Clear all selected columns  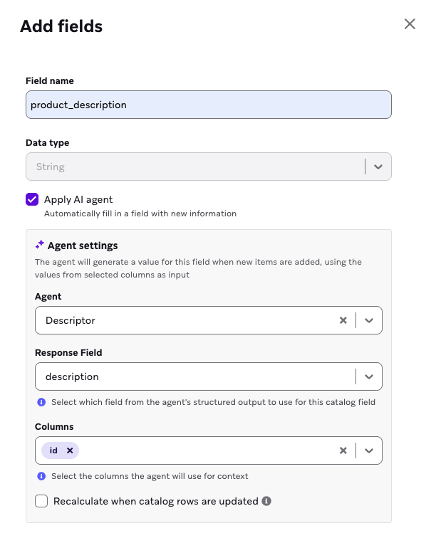343,450
